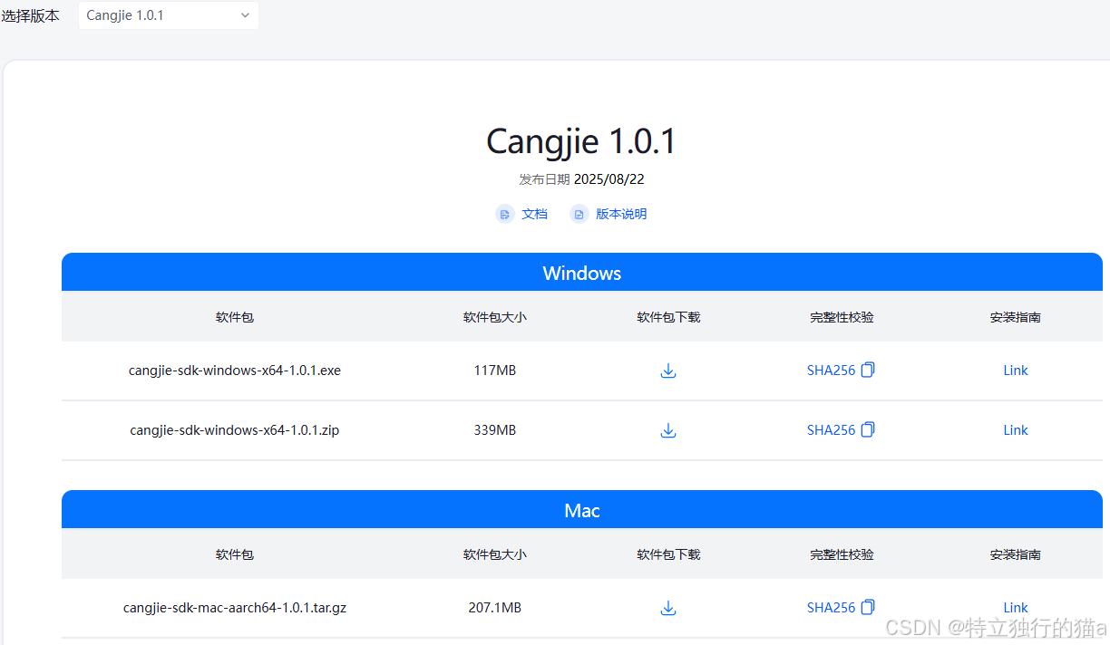Open install guide Link for mac aarch64 package
Image resolution: width=1110 pixels, height=645 pixels.
point(1016,608)
